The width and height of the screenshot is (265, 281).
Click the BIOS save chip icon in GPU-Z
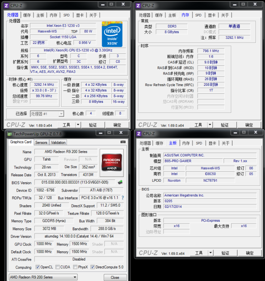(x=120, y=182)
